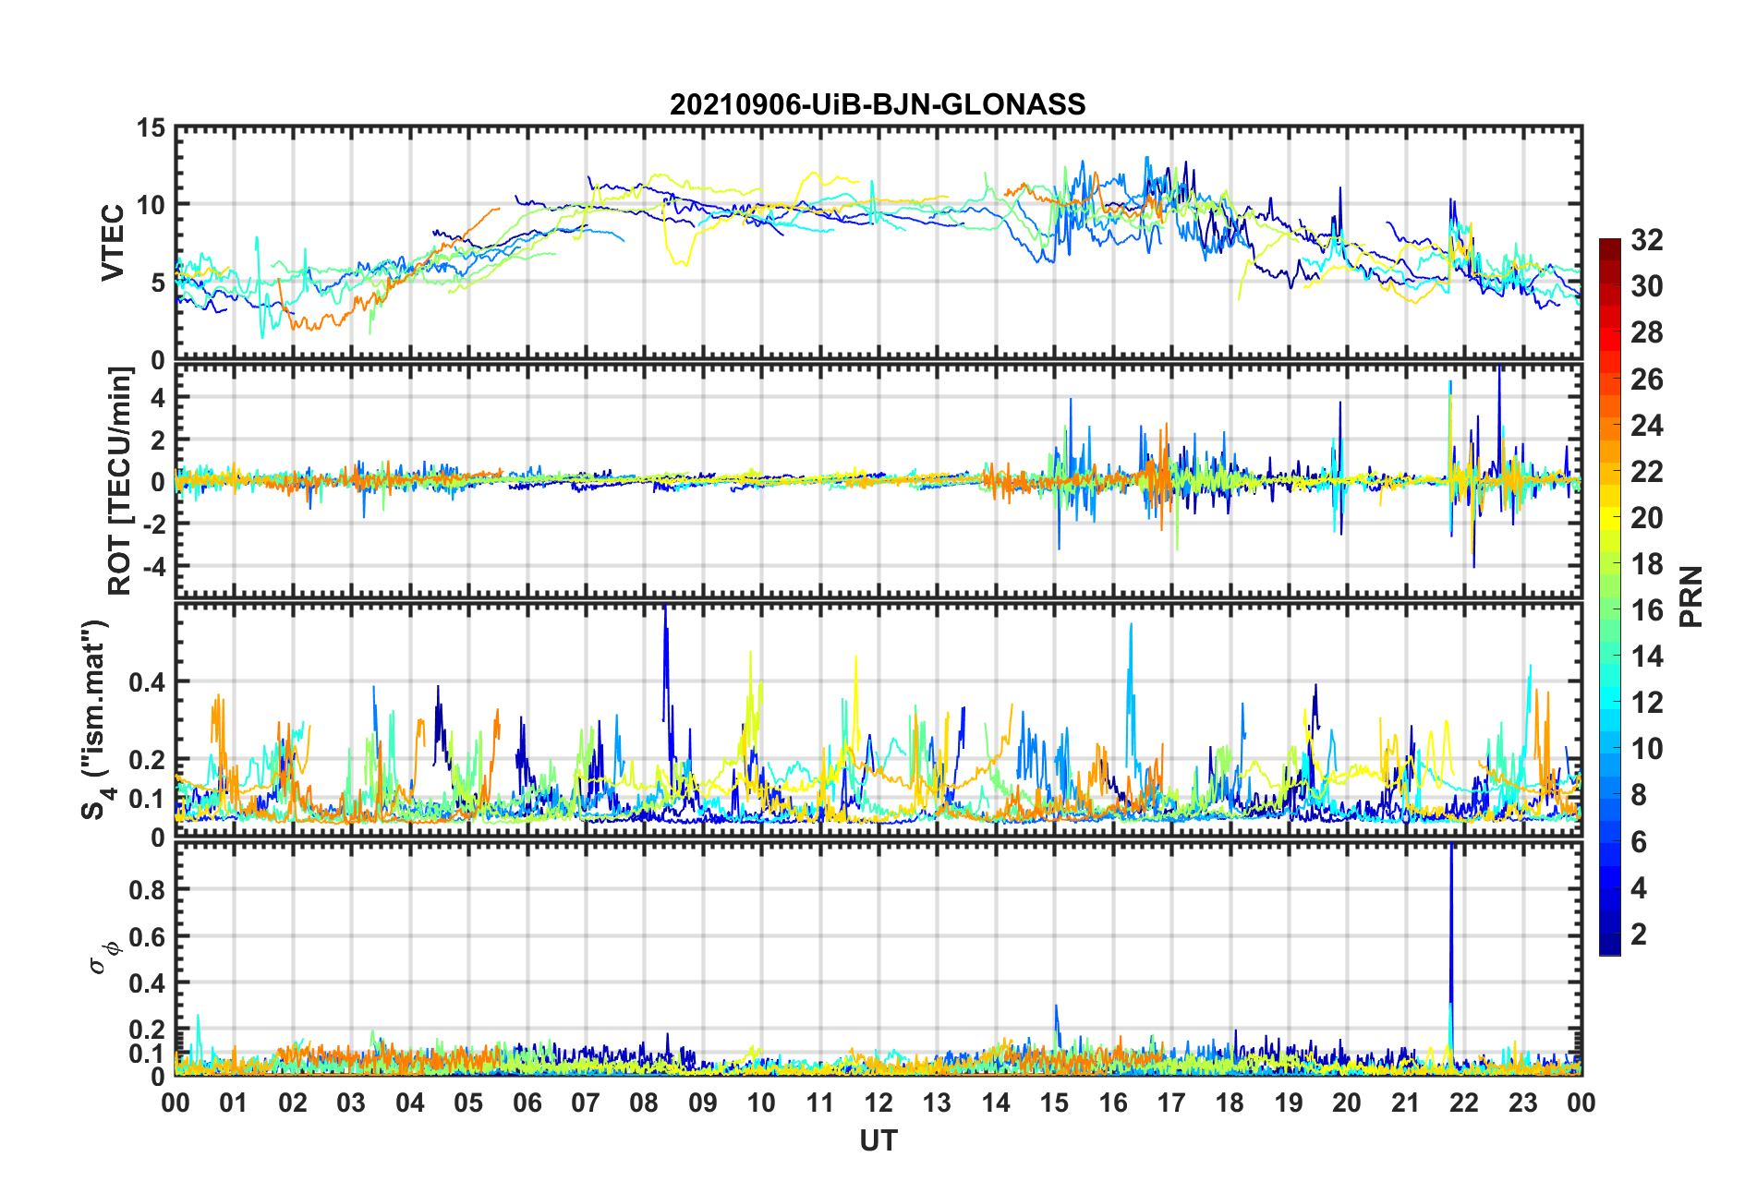Click the 30 tick on the PRN colorbar

click(1646, 286)
